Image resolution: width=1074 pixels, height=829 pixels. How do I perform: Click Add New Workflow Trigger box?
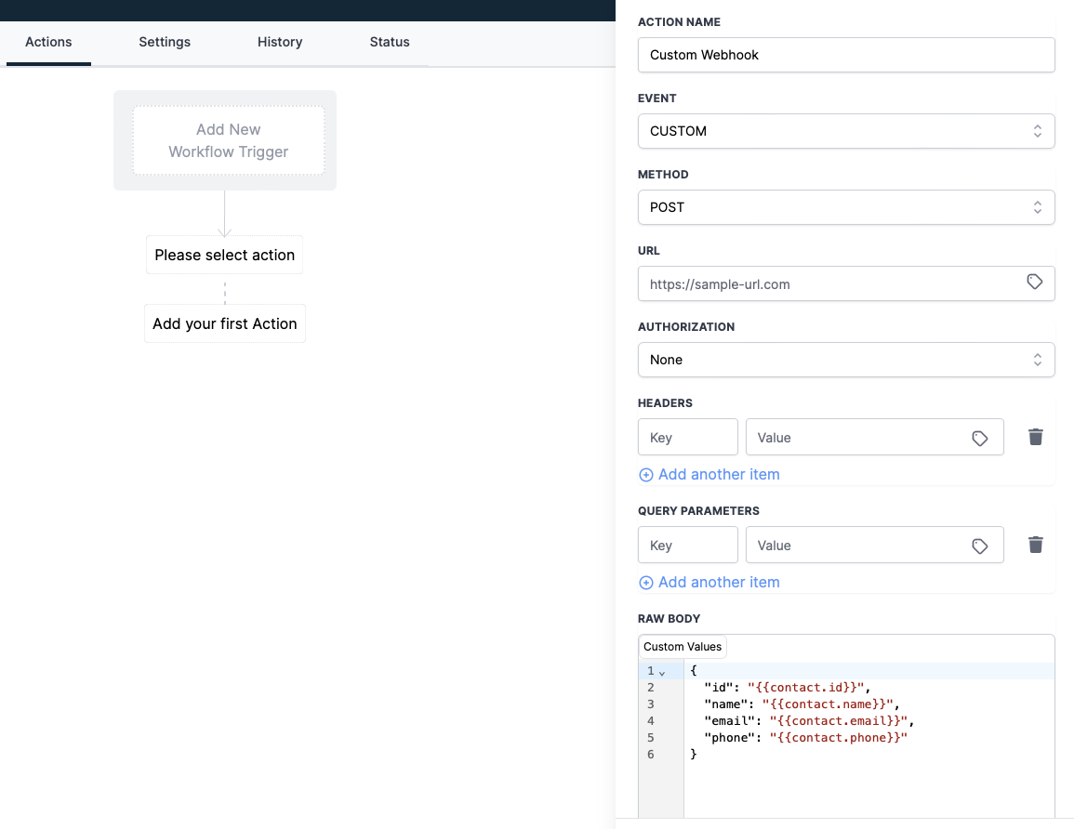228,140
